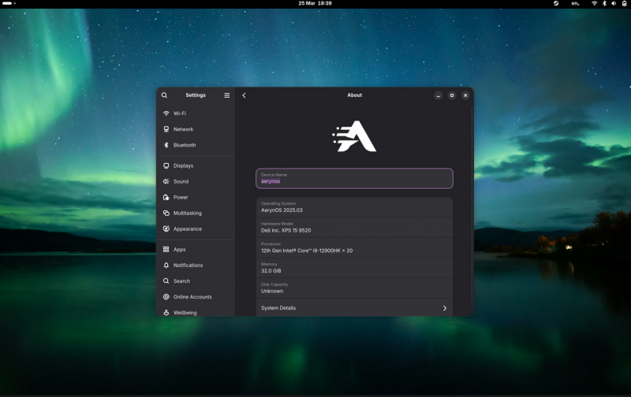
Task: Click the Appearance icon in the sidebar
Action: [166, 228]
